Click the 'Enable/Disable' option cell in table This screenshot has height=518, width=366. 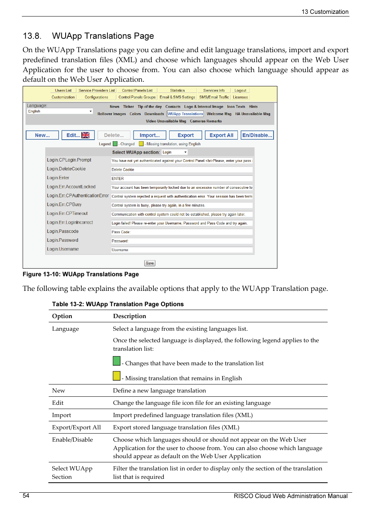coord(73,440)
